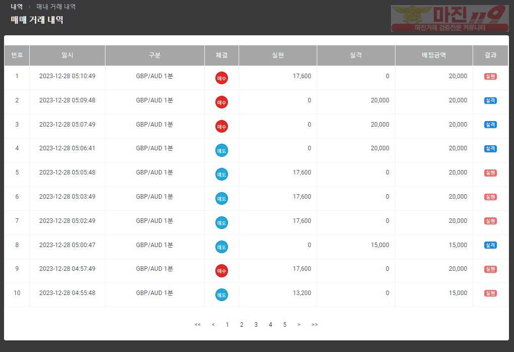Jump to the last page with >>
Image resolution: width=514 pixels, height=352 pixels.
click(x=315, y=324)
